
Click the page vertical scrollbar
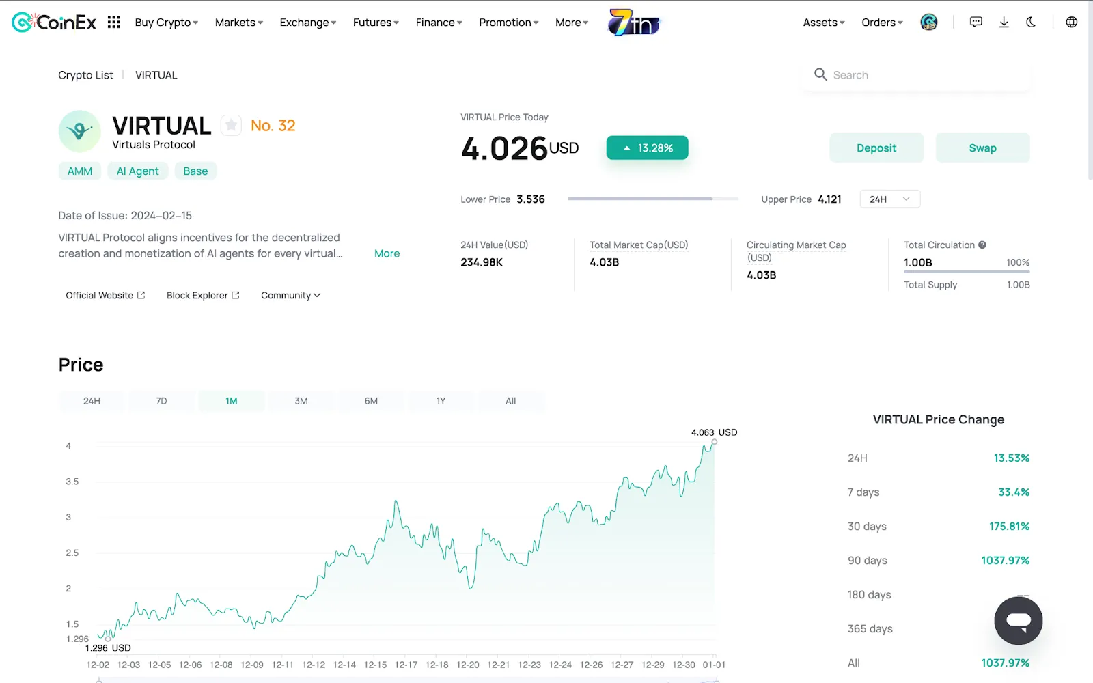point(1090,92)
